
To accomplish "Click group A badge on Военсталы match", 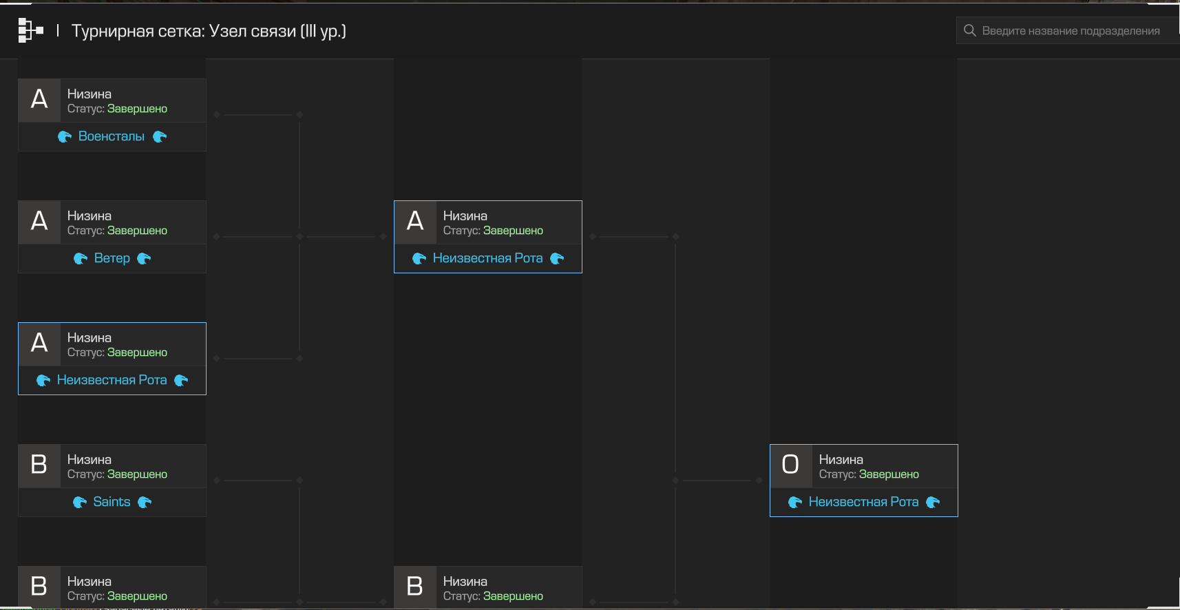I will [x=39, y=100].
